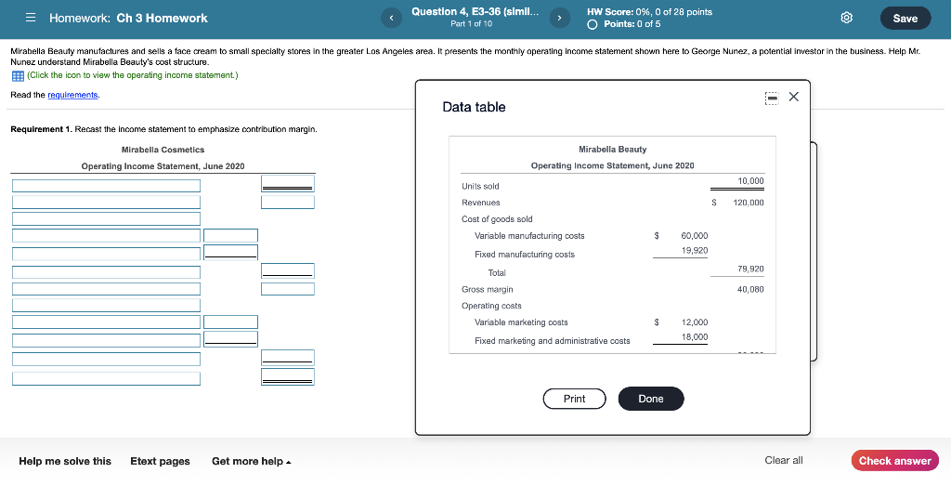The height and width of the screenshot is (486, 951).
Task: Print the data table
Action: pyautogui.click(x=574, y=399)
